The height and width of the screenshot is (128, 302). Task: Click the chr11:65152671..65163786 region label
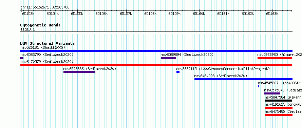click(45, 7)
